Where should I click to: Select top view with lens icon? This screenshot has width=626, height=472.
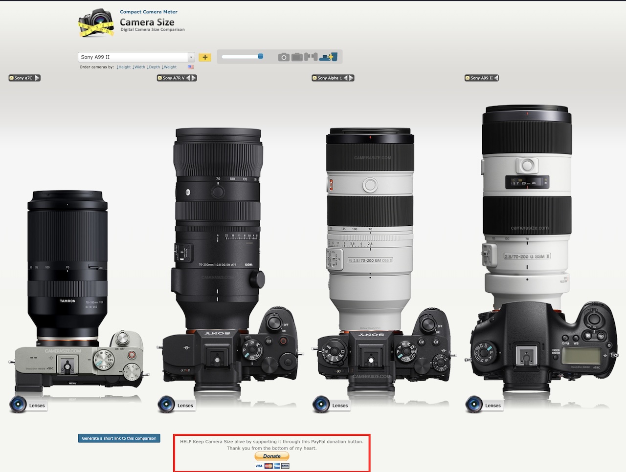click(329, 57)
